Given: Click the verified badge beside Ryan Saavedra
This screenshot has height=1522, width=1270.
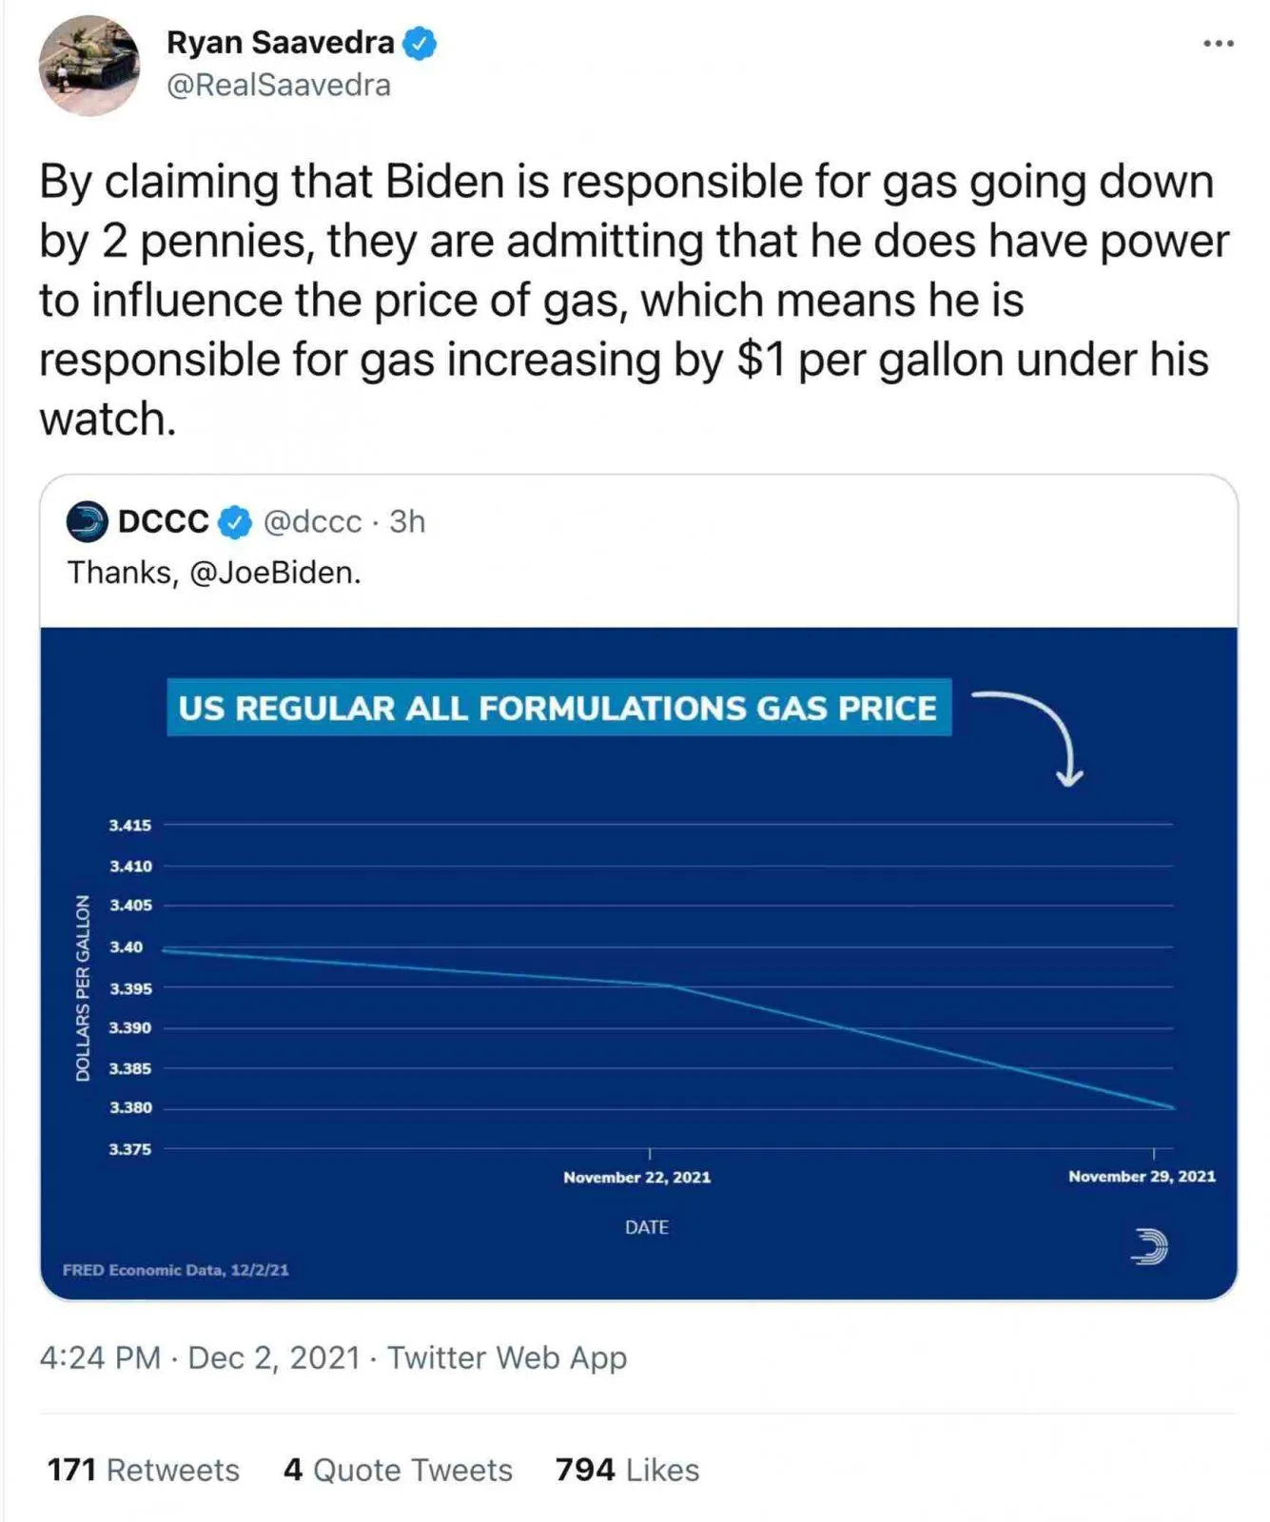Looking at the screenshot, I should coord(420,43).
